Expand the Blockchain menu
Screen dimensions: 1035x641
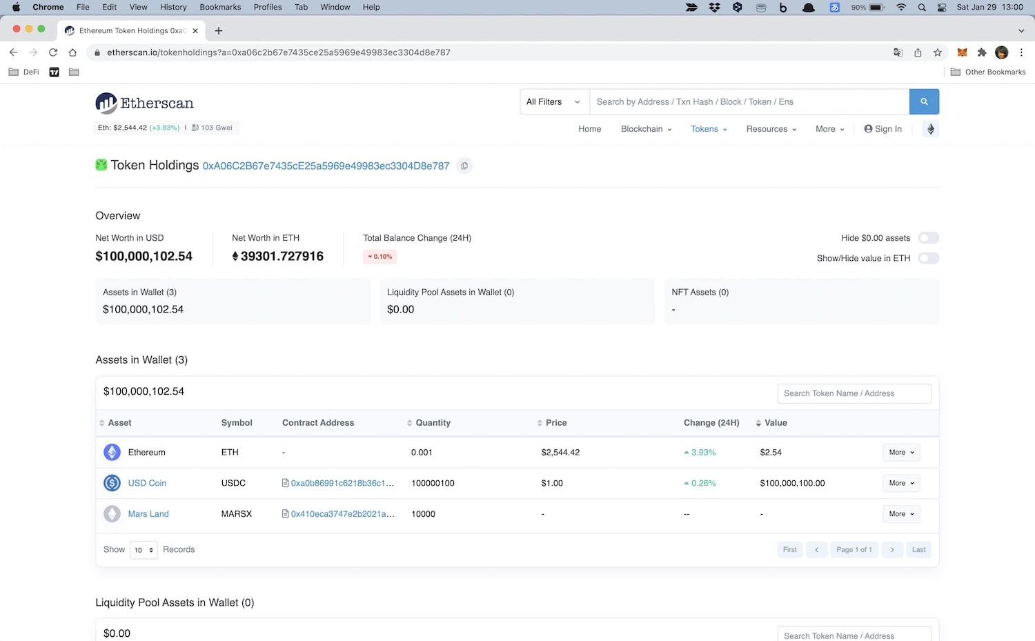coord(646,129)
